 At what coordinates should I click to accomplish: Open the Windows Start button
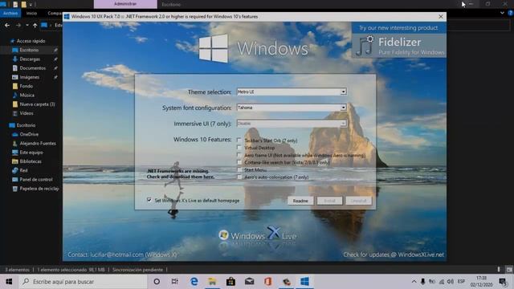(9, 282)
